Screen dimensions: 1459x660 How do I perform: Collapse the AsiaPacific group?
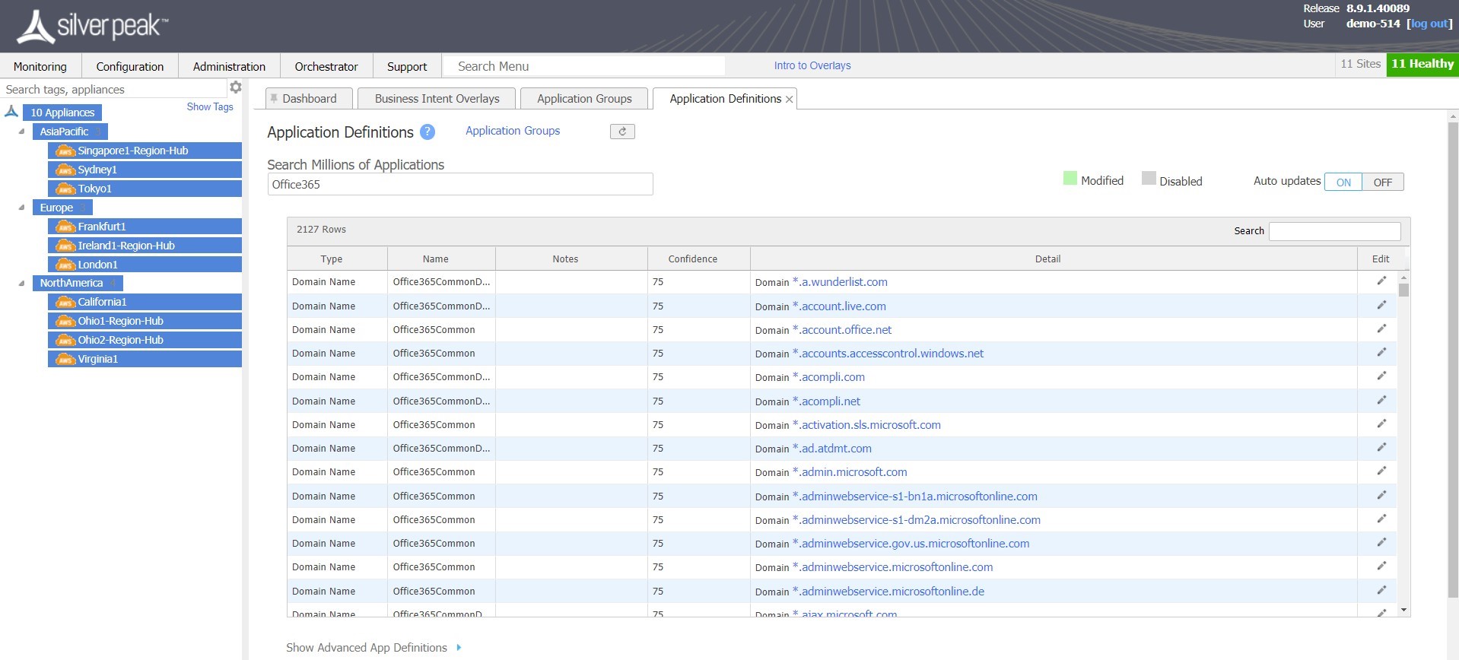21,132
